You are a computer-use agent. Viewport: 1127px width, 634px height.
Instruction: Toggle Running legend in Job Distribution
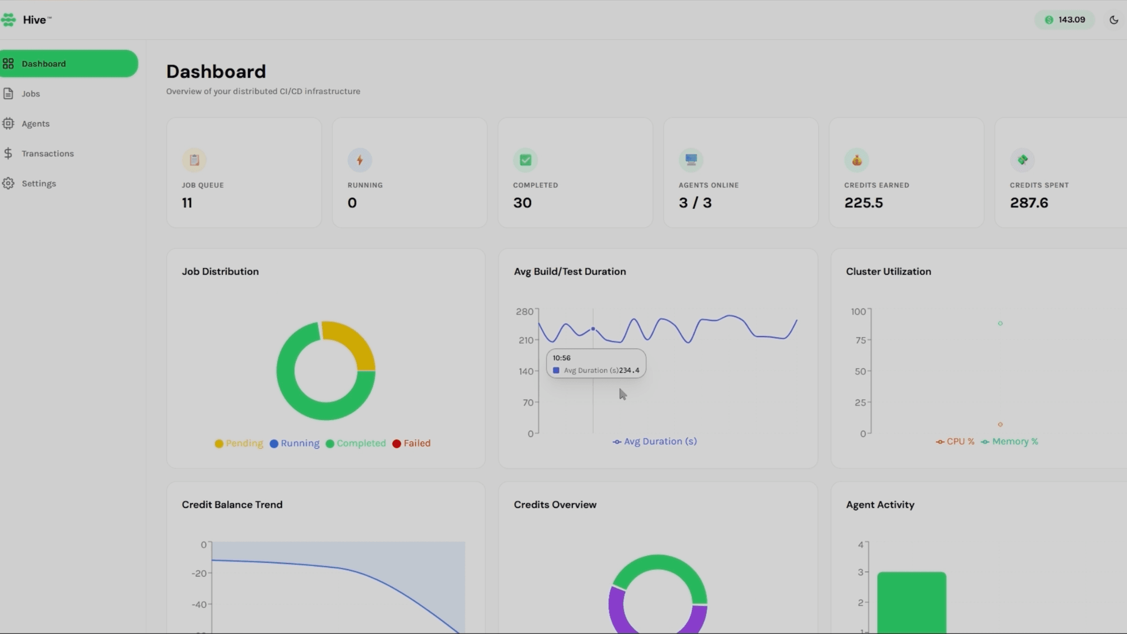point(294,443)
